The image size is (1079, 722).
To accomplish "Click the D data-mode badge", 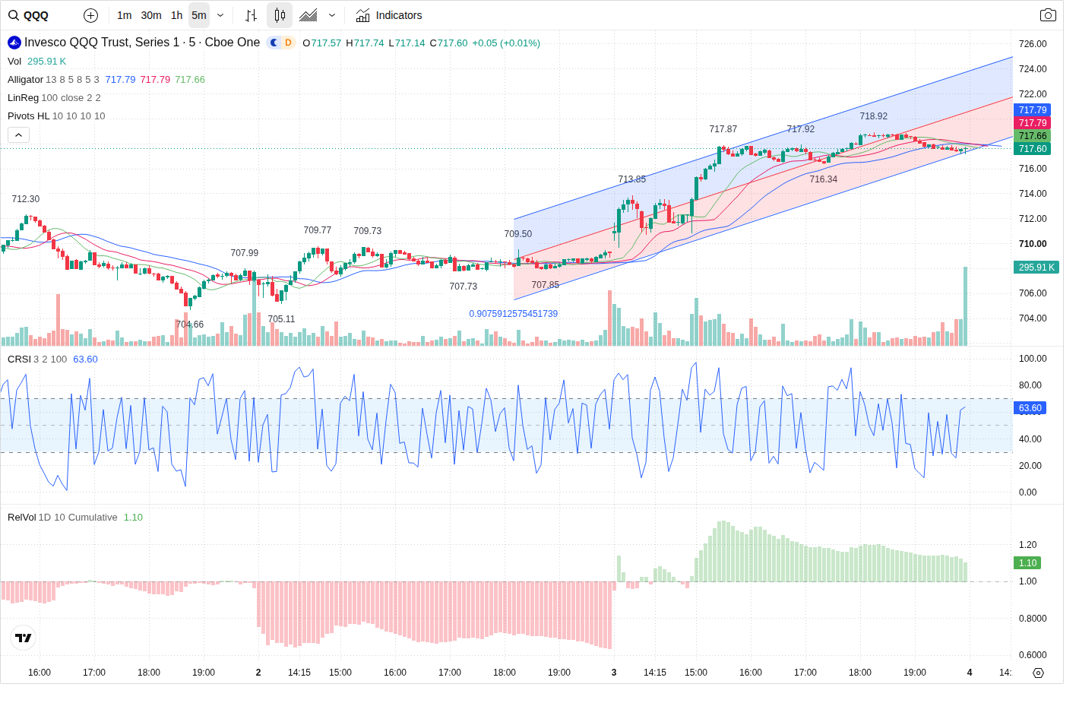I will tap(288, 43).
